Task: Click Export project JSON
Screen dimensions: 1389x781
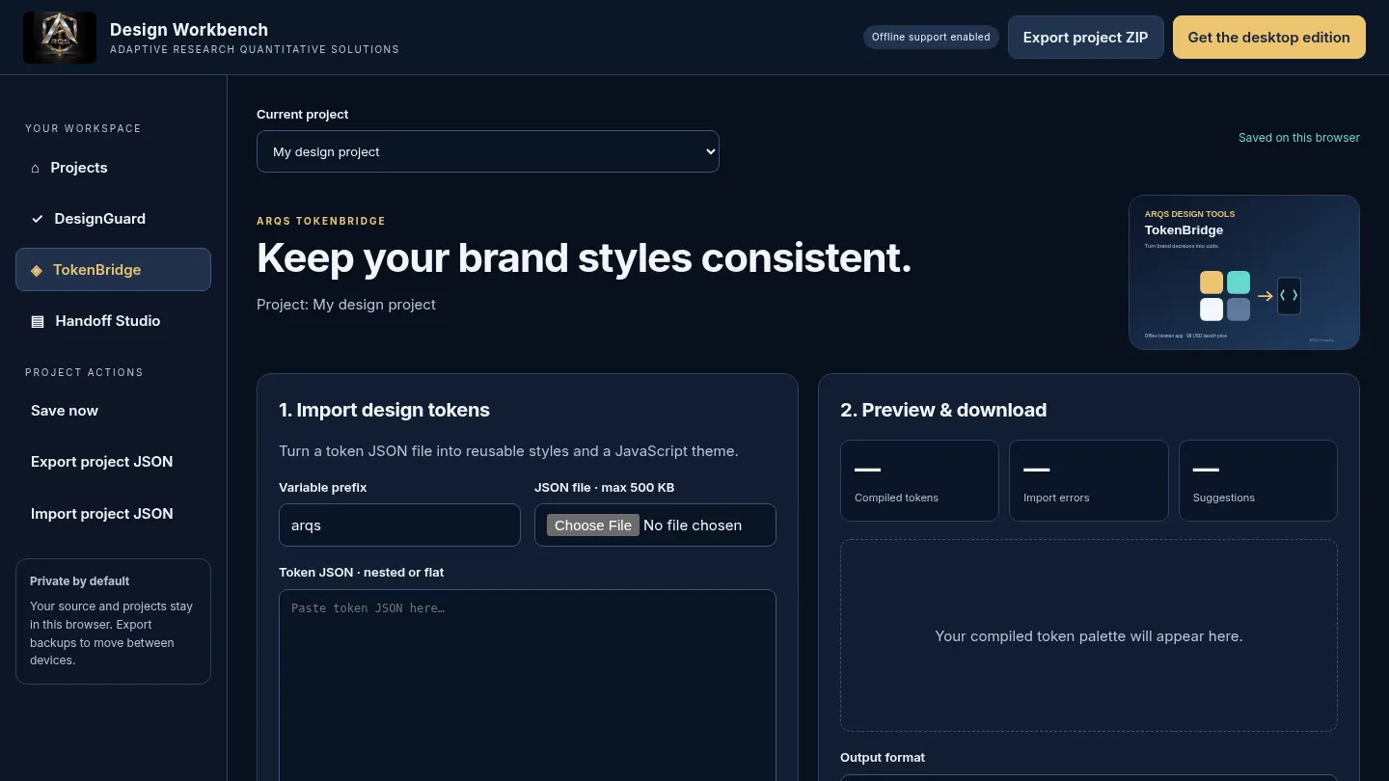Action: [x=113, y=462]
